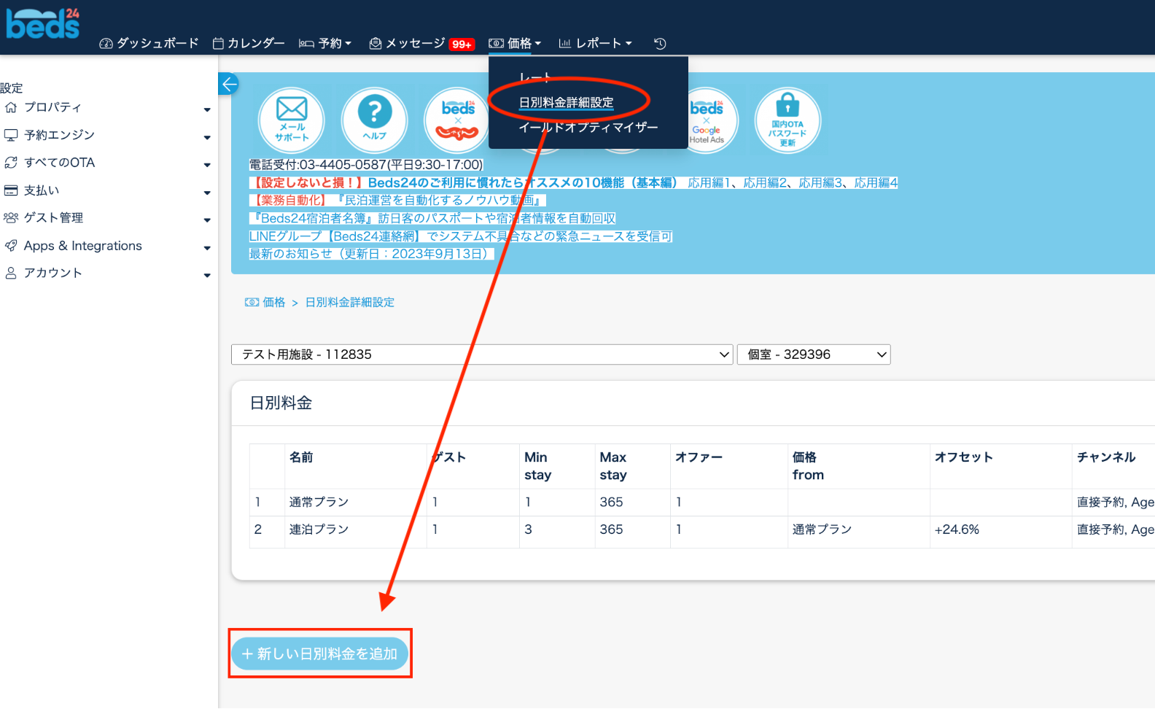Open the Beds24 Google Hotel Ads icon
The width and height of the screenshot is (1155, 709).
click(707, 120)
